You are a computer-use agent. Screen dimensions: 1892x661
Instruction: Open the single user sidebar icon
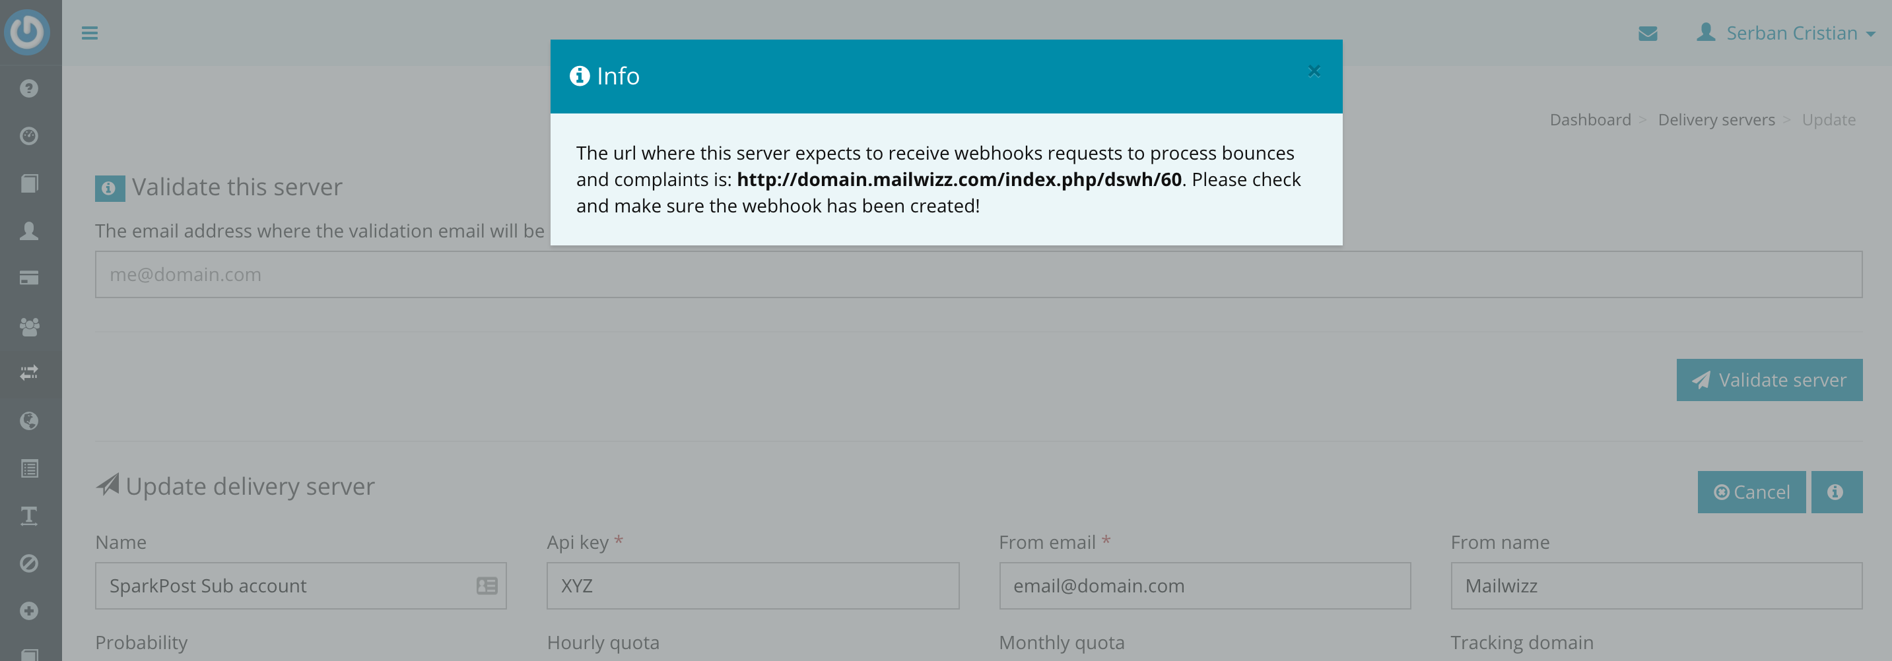point(30,231)
